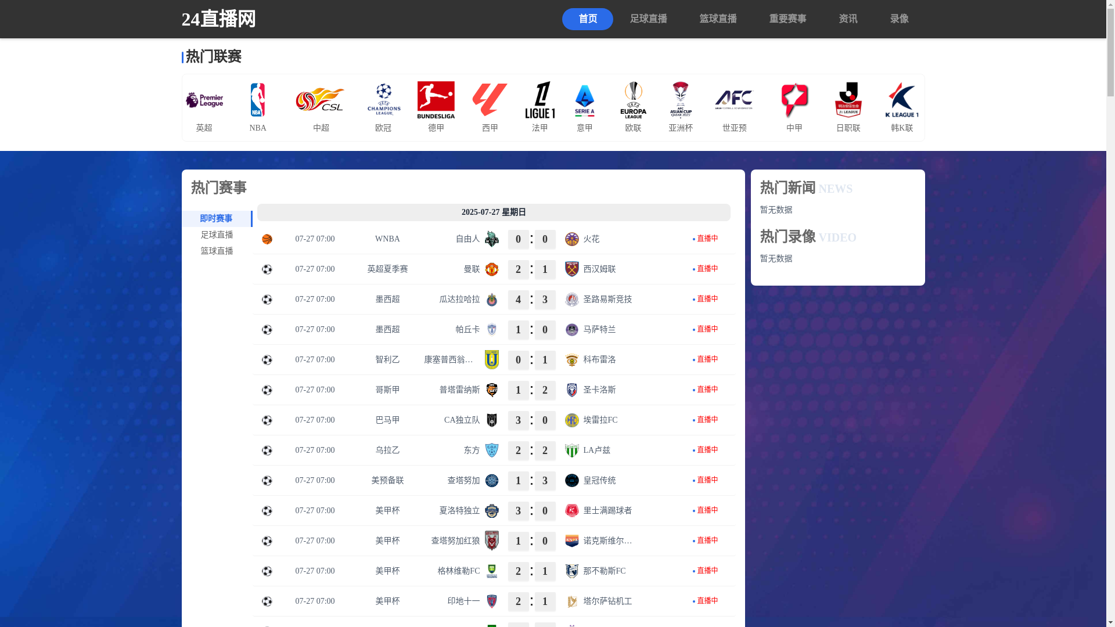Click the 24直播网 site title
The image size is (1115, 627).
pos(219,19)
